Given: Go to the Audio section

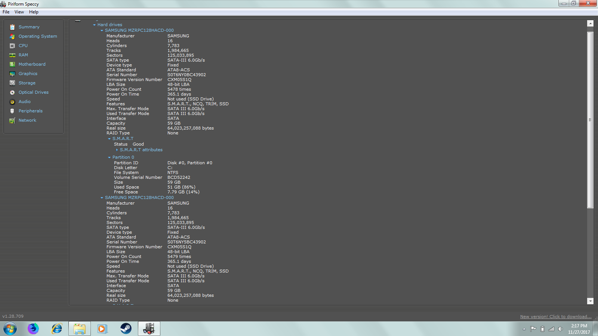Looking at the screenshot, I should (25, 102).
